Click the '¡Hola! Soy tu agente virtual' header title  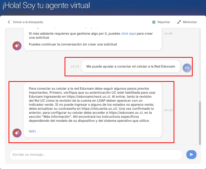click(x=46, y=6)
